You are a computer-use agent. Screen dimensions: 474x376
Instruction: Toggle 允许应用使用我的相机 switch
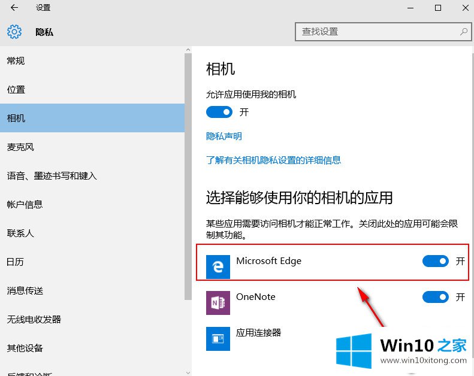click(219, 112)
